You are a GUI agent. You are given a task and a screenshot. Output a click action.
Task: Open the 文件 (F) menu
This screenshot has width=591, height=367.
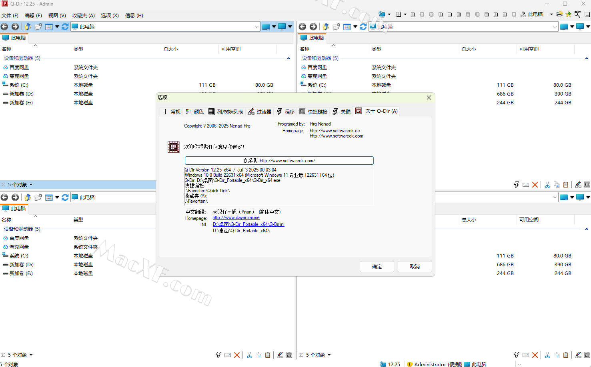point(10,16)
